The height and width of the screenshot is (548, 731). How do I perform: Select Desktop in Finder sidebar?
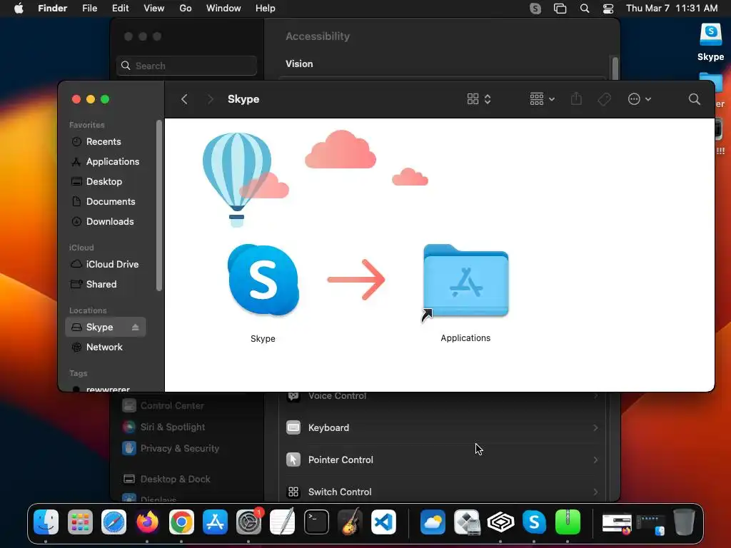pyautogui.click(x=106, y=182)
